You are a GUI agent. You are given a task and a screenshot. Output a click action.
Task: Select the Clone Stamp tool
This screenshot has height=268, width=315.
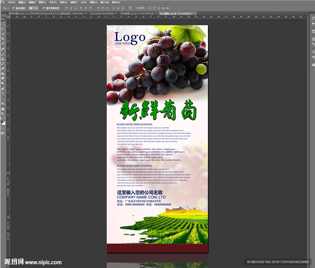[x=2, y=59]
